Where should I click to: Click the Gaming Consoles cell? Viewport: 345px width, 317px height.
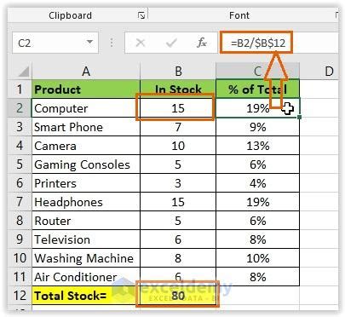pyautogui.click(x=86, y=164)
